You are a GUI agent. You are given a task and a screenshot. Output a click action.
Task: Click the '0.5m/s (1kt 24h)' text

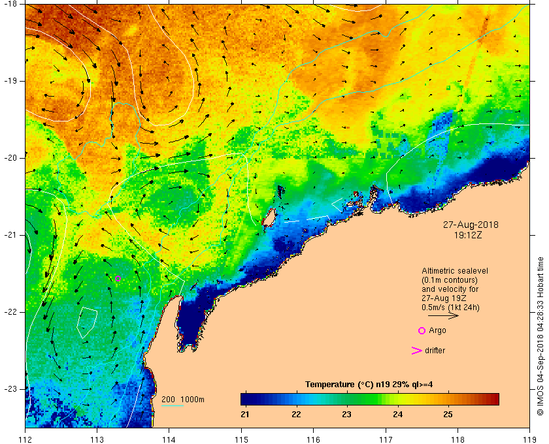click(x=450, y=308)
